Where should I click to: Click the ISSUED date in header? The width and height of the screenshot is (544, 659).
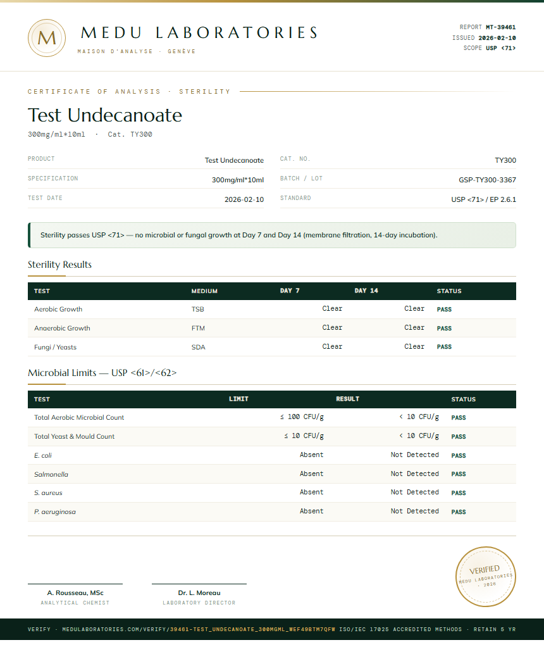tap(497, 38)
